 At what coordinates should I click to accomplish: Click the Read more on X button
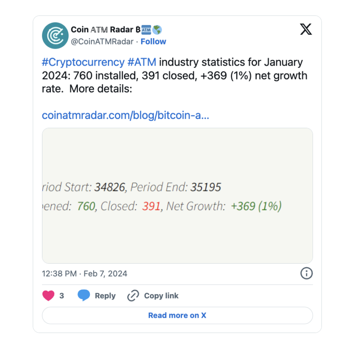tap(177, 315)
